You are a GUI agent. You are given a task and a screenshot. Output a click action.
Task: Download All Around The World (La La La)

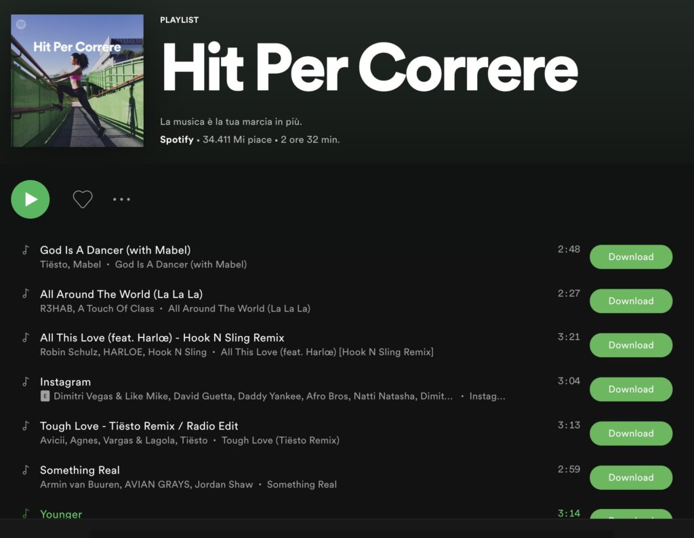[630, 301]
